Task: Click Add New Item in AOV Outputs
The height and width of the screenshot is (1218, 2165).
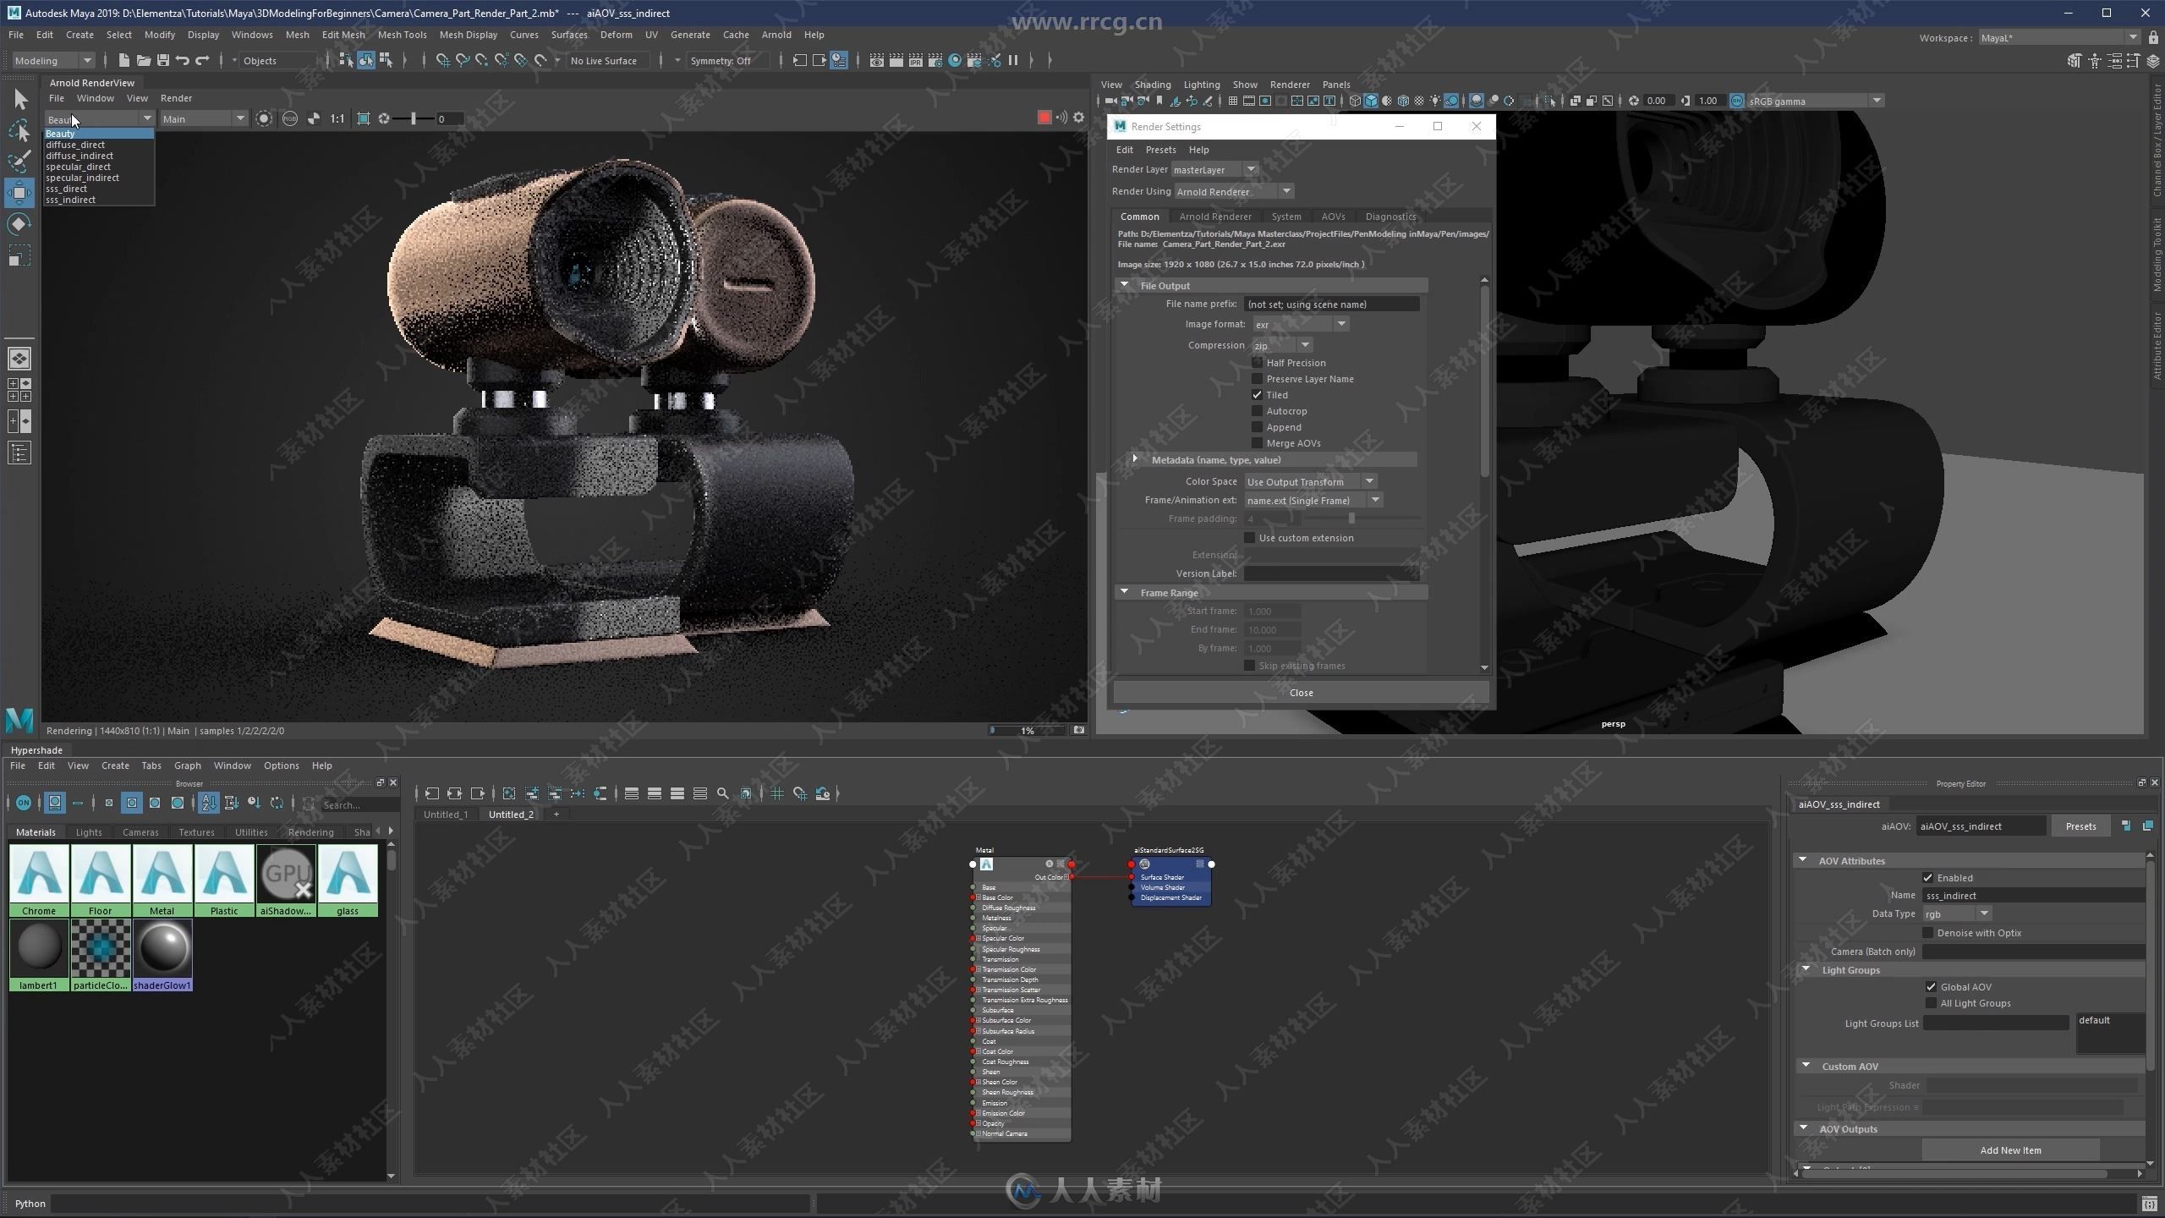Action: 2009,1149
